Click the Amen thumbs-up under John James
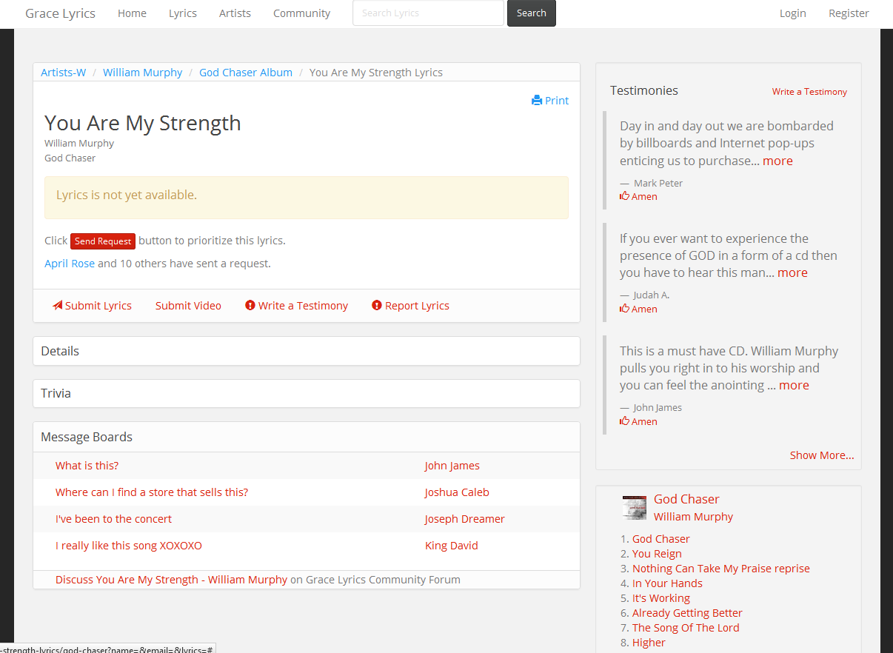 click(x=625, y=421)
